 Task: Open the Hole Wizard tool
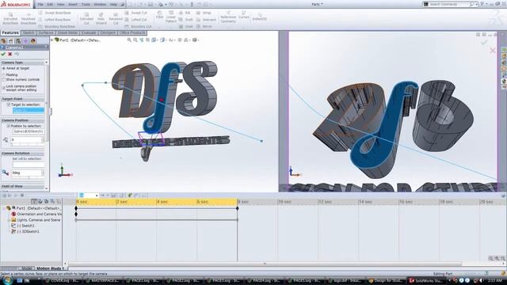(x=101, y=18)
